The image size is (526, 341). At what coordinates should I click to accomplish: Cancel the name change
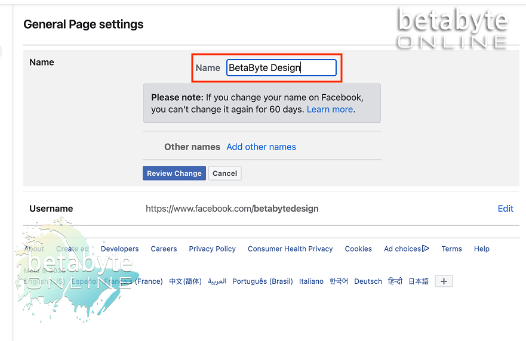pos(225,173)
